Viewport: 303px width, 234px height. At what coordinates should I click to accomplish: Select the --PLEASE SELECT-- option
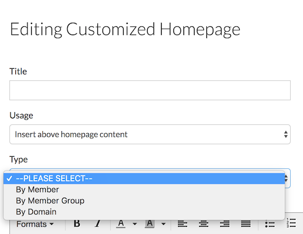pyautogui.click(x=144, y=178)
